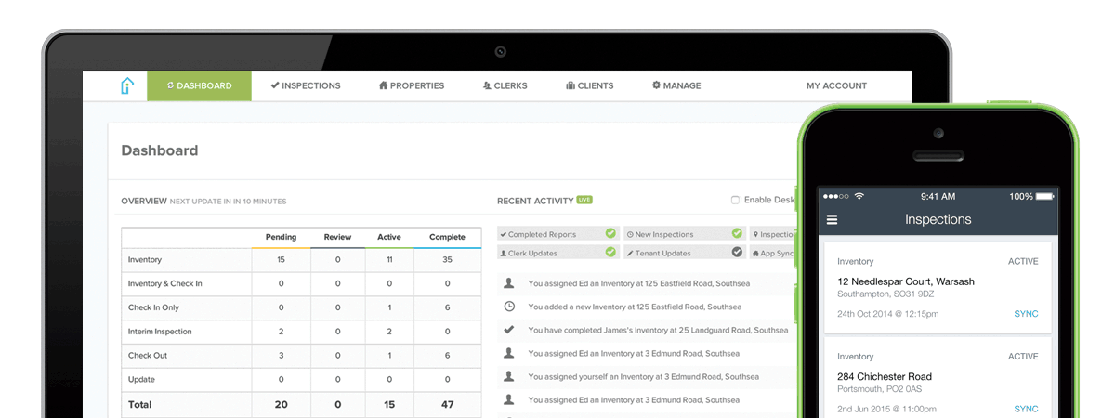Toggle the Clerk Updates filter checkmark
Image resolution: width=1115 pixels, height=418 pixels.
[x=610, y=253]
